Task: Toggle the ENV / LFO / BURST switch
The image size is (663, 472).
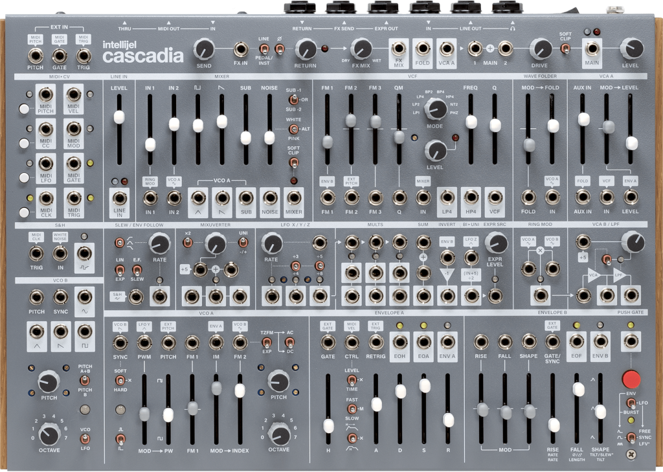Action: (631, 403)
